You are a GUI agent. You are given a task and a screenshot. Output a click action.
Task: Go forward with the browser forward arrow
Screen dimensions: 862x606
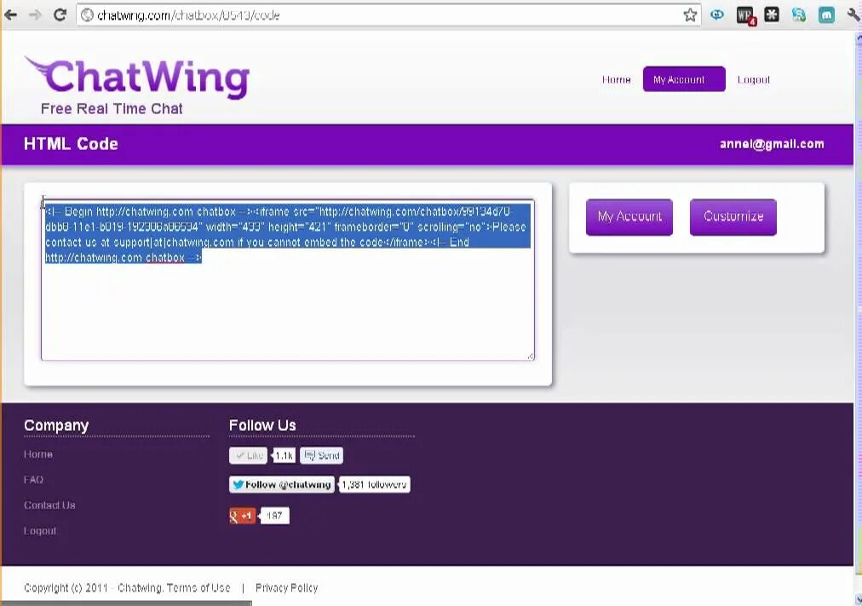[35, 14]
